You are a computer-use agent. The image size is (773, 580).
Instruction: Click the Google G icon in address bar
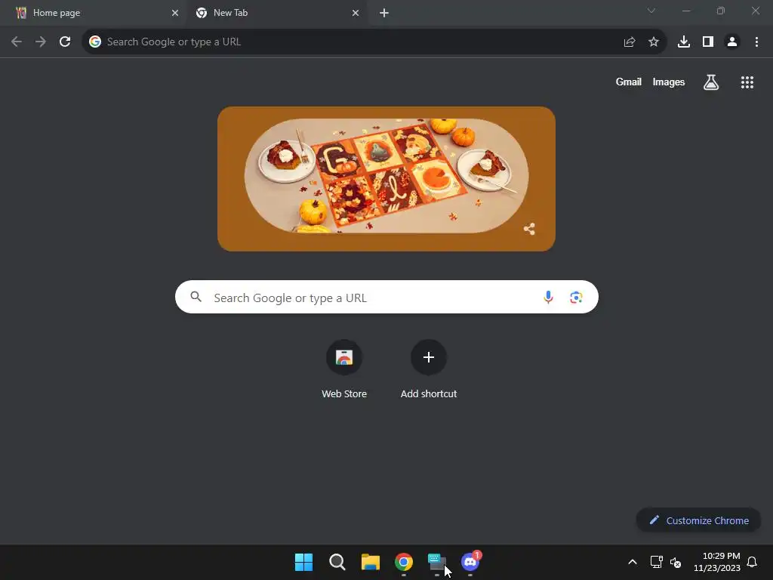[x=95, y=42]
